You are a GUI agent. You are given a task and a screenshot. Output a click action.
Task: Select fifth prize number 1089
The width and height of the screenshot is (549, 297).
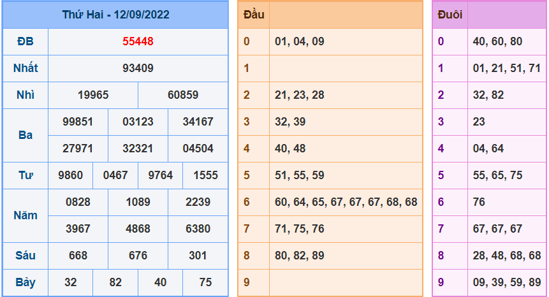tap(138, 202)
